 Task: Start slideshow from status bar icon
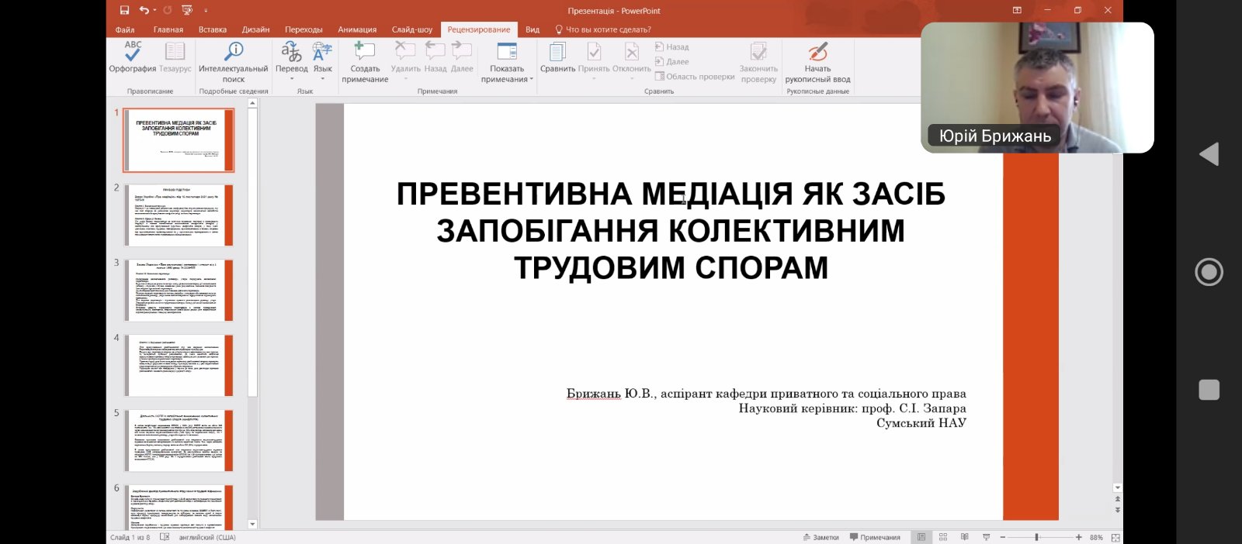point(987,537)
